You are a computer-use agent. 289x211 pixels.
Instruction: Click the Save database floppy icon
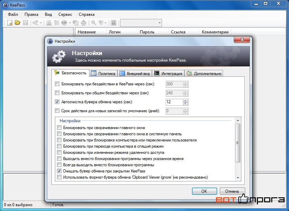point(26,23)
